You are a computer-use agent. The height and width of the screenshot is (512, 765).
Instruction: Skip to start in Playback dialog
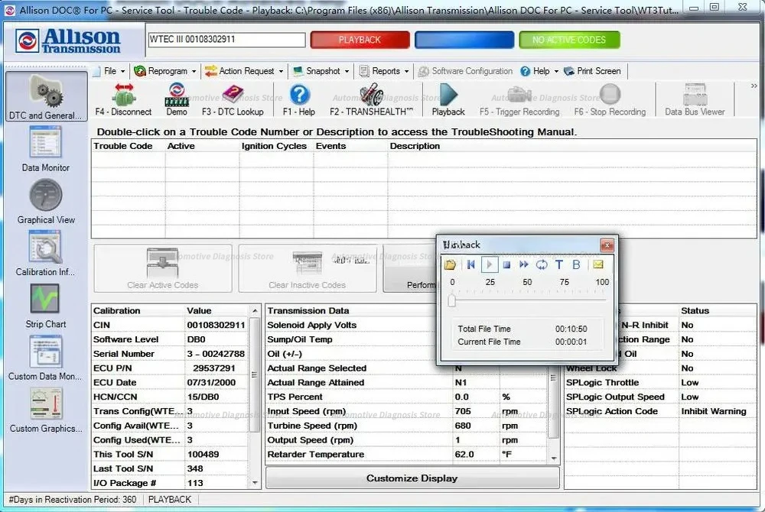pyautogui.click(x=470, y=264)
